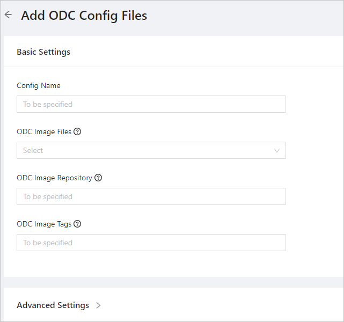Click into the ODC Image Repository input
344x322 pixels.
[x=151, y=196]
